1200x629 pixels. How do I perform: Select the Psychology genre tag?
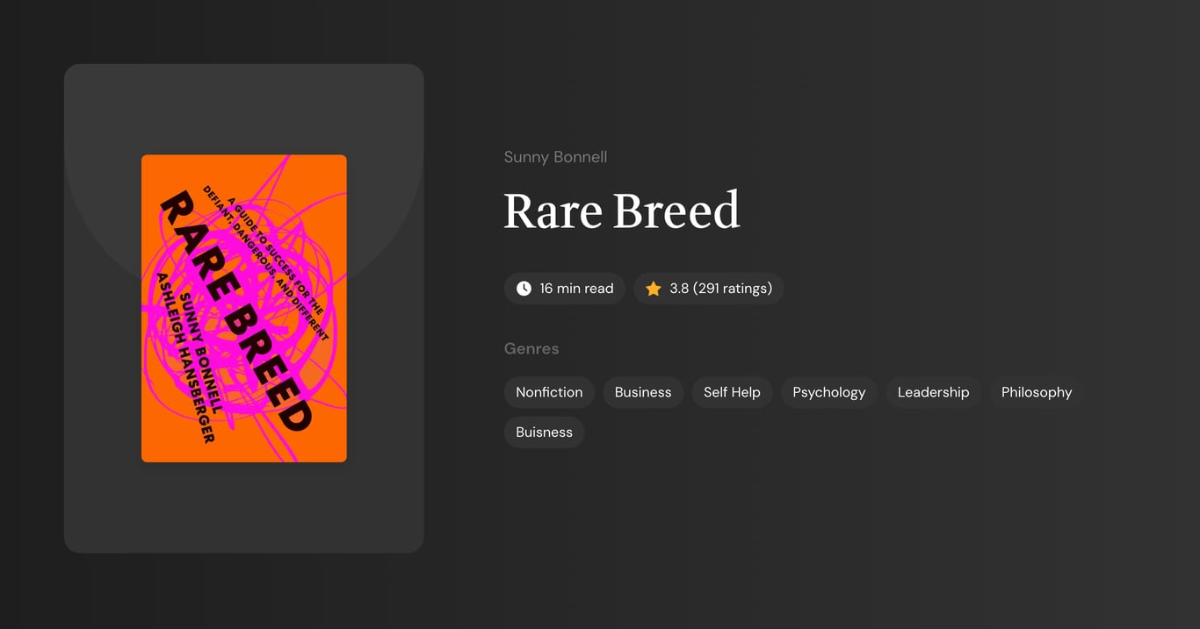click(828, 392)
